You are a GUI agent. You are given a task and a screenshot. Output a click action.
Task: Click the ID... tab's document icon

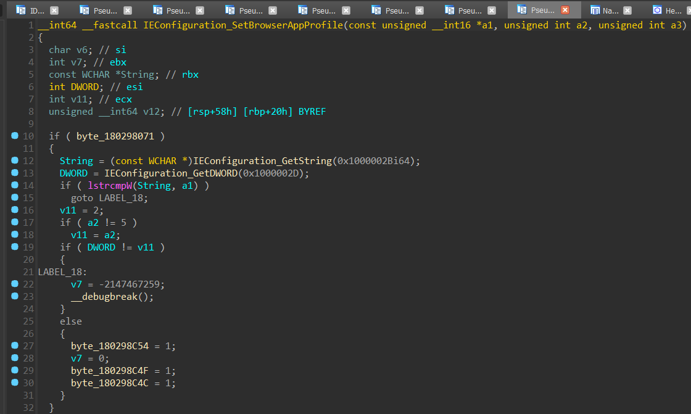(21, 10)
